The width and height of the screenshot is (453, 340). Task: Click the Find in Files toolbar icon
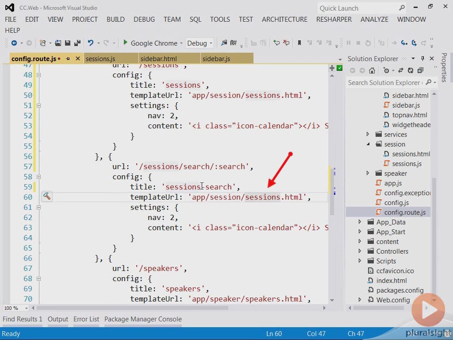coord(224,43)
